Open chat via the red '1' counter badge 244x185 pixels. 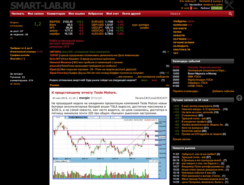(191, 8)
